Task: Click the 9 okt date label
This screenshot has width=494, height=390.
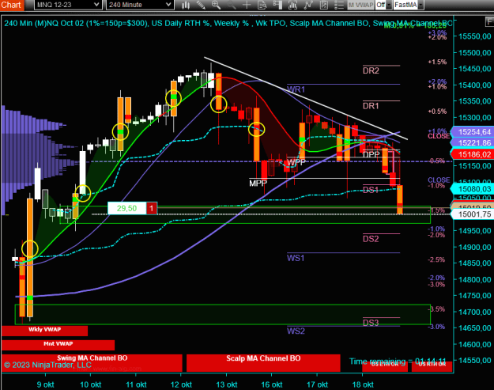Action: (45, 384)
